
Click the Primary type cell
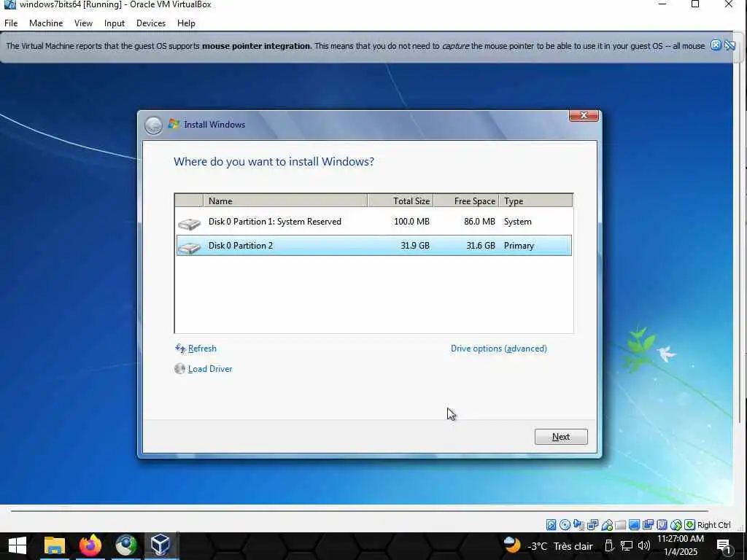tap(519, 246)
